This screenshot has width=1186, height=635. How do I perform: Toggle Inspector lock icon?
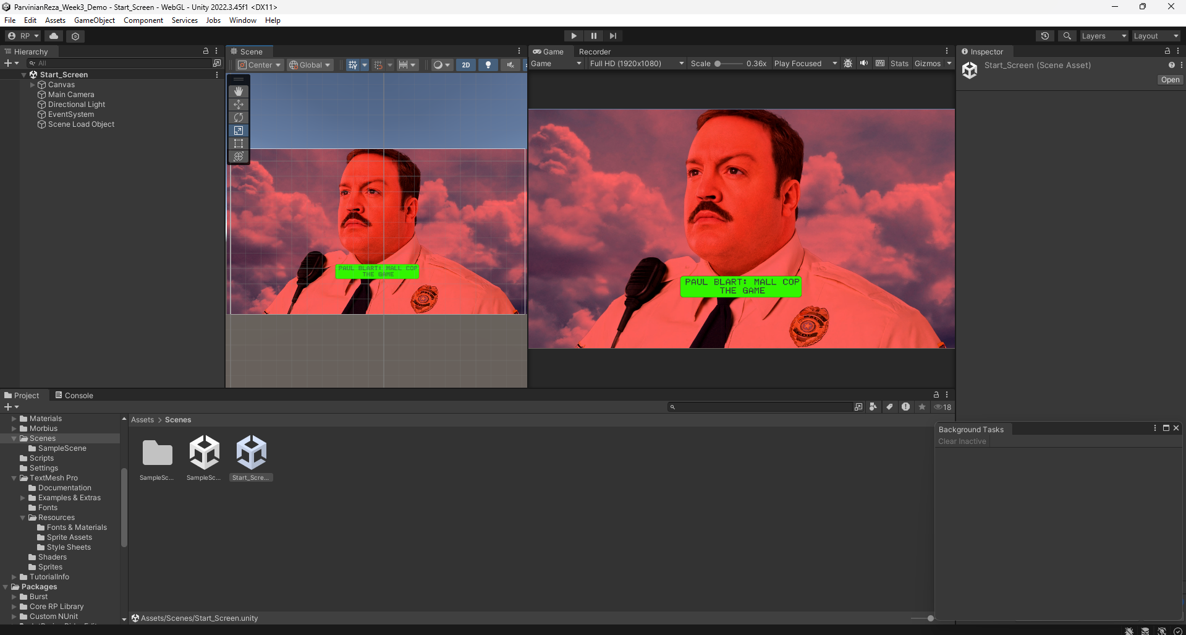pos(1167,51)
